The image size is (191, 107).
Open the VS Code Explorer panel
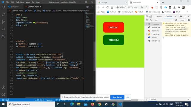[3, 7]
